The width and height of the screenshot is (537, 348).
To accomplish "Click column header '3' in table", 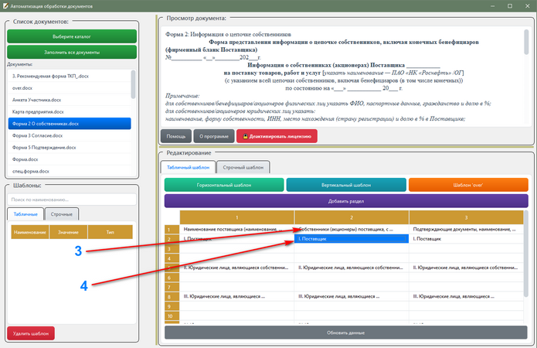I will click(x=466, y=217).
